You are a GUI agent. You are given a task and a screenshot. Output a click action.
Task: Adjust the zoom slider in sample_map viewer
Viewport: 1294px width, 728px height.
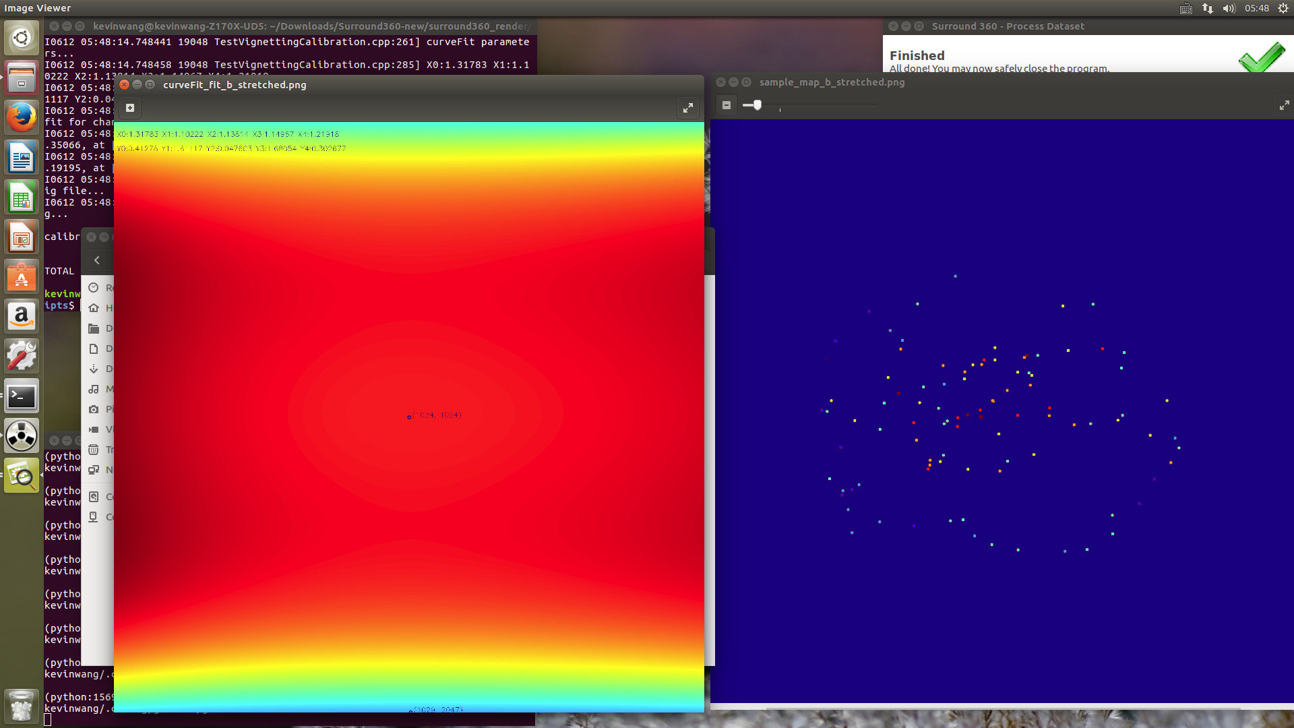tap(757, 105)
